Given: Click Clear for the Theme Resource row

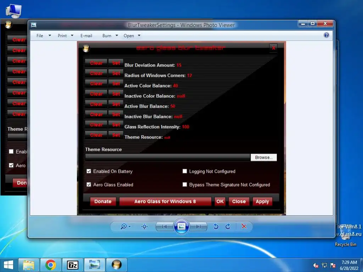Looking at the screenshot, I should click(x=96, y=135).
